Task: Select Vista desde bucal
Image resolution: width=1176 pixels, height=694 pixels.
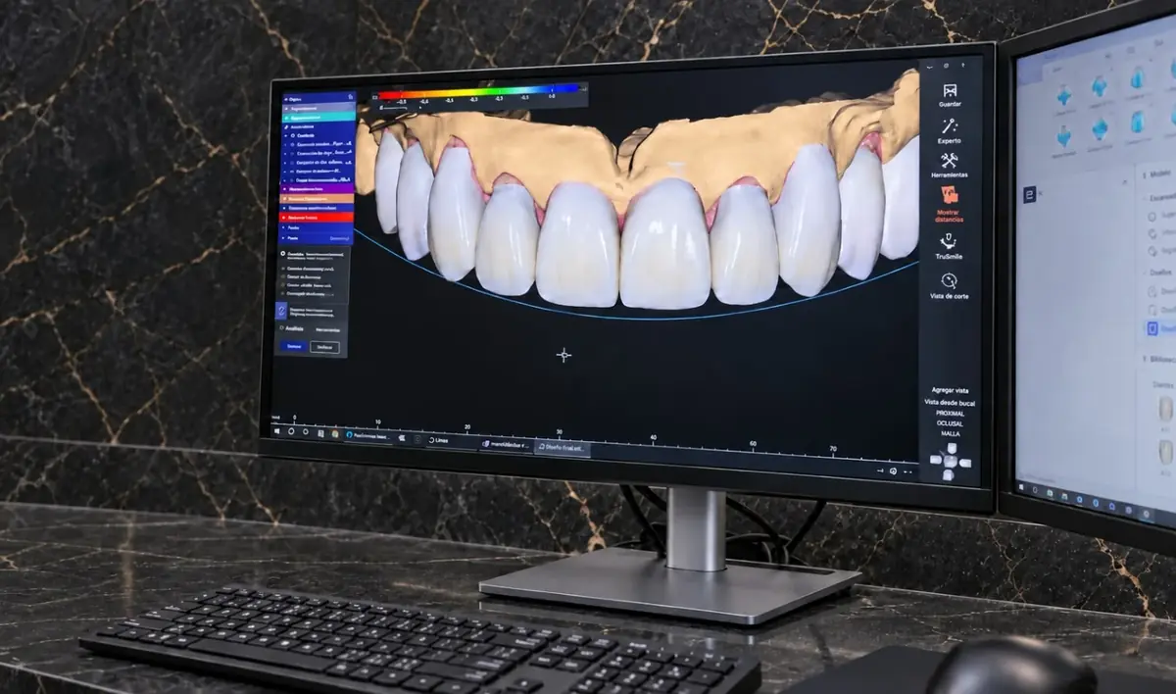Action: (x=950, y=403)
